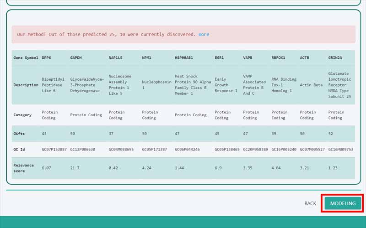Click the EGR1 gene symbol
Viewport: 366px width, 228px height.
(219, 58)
